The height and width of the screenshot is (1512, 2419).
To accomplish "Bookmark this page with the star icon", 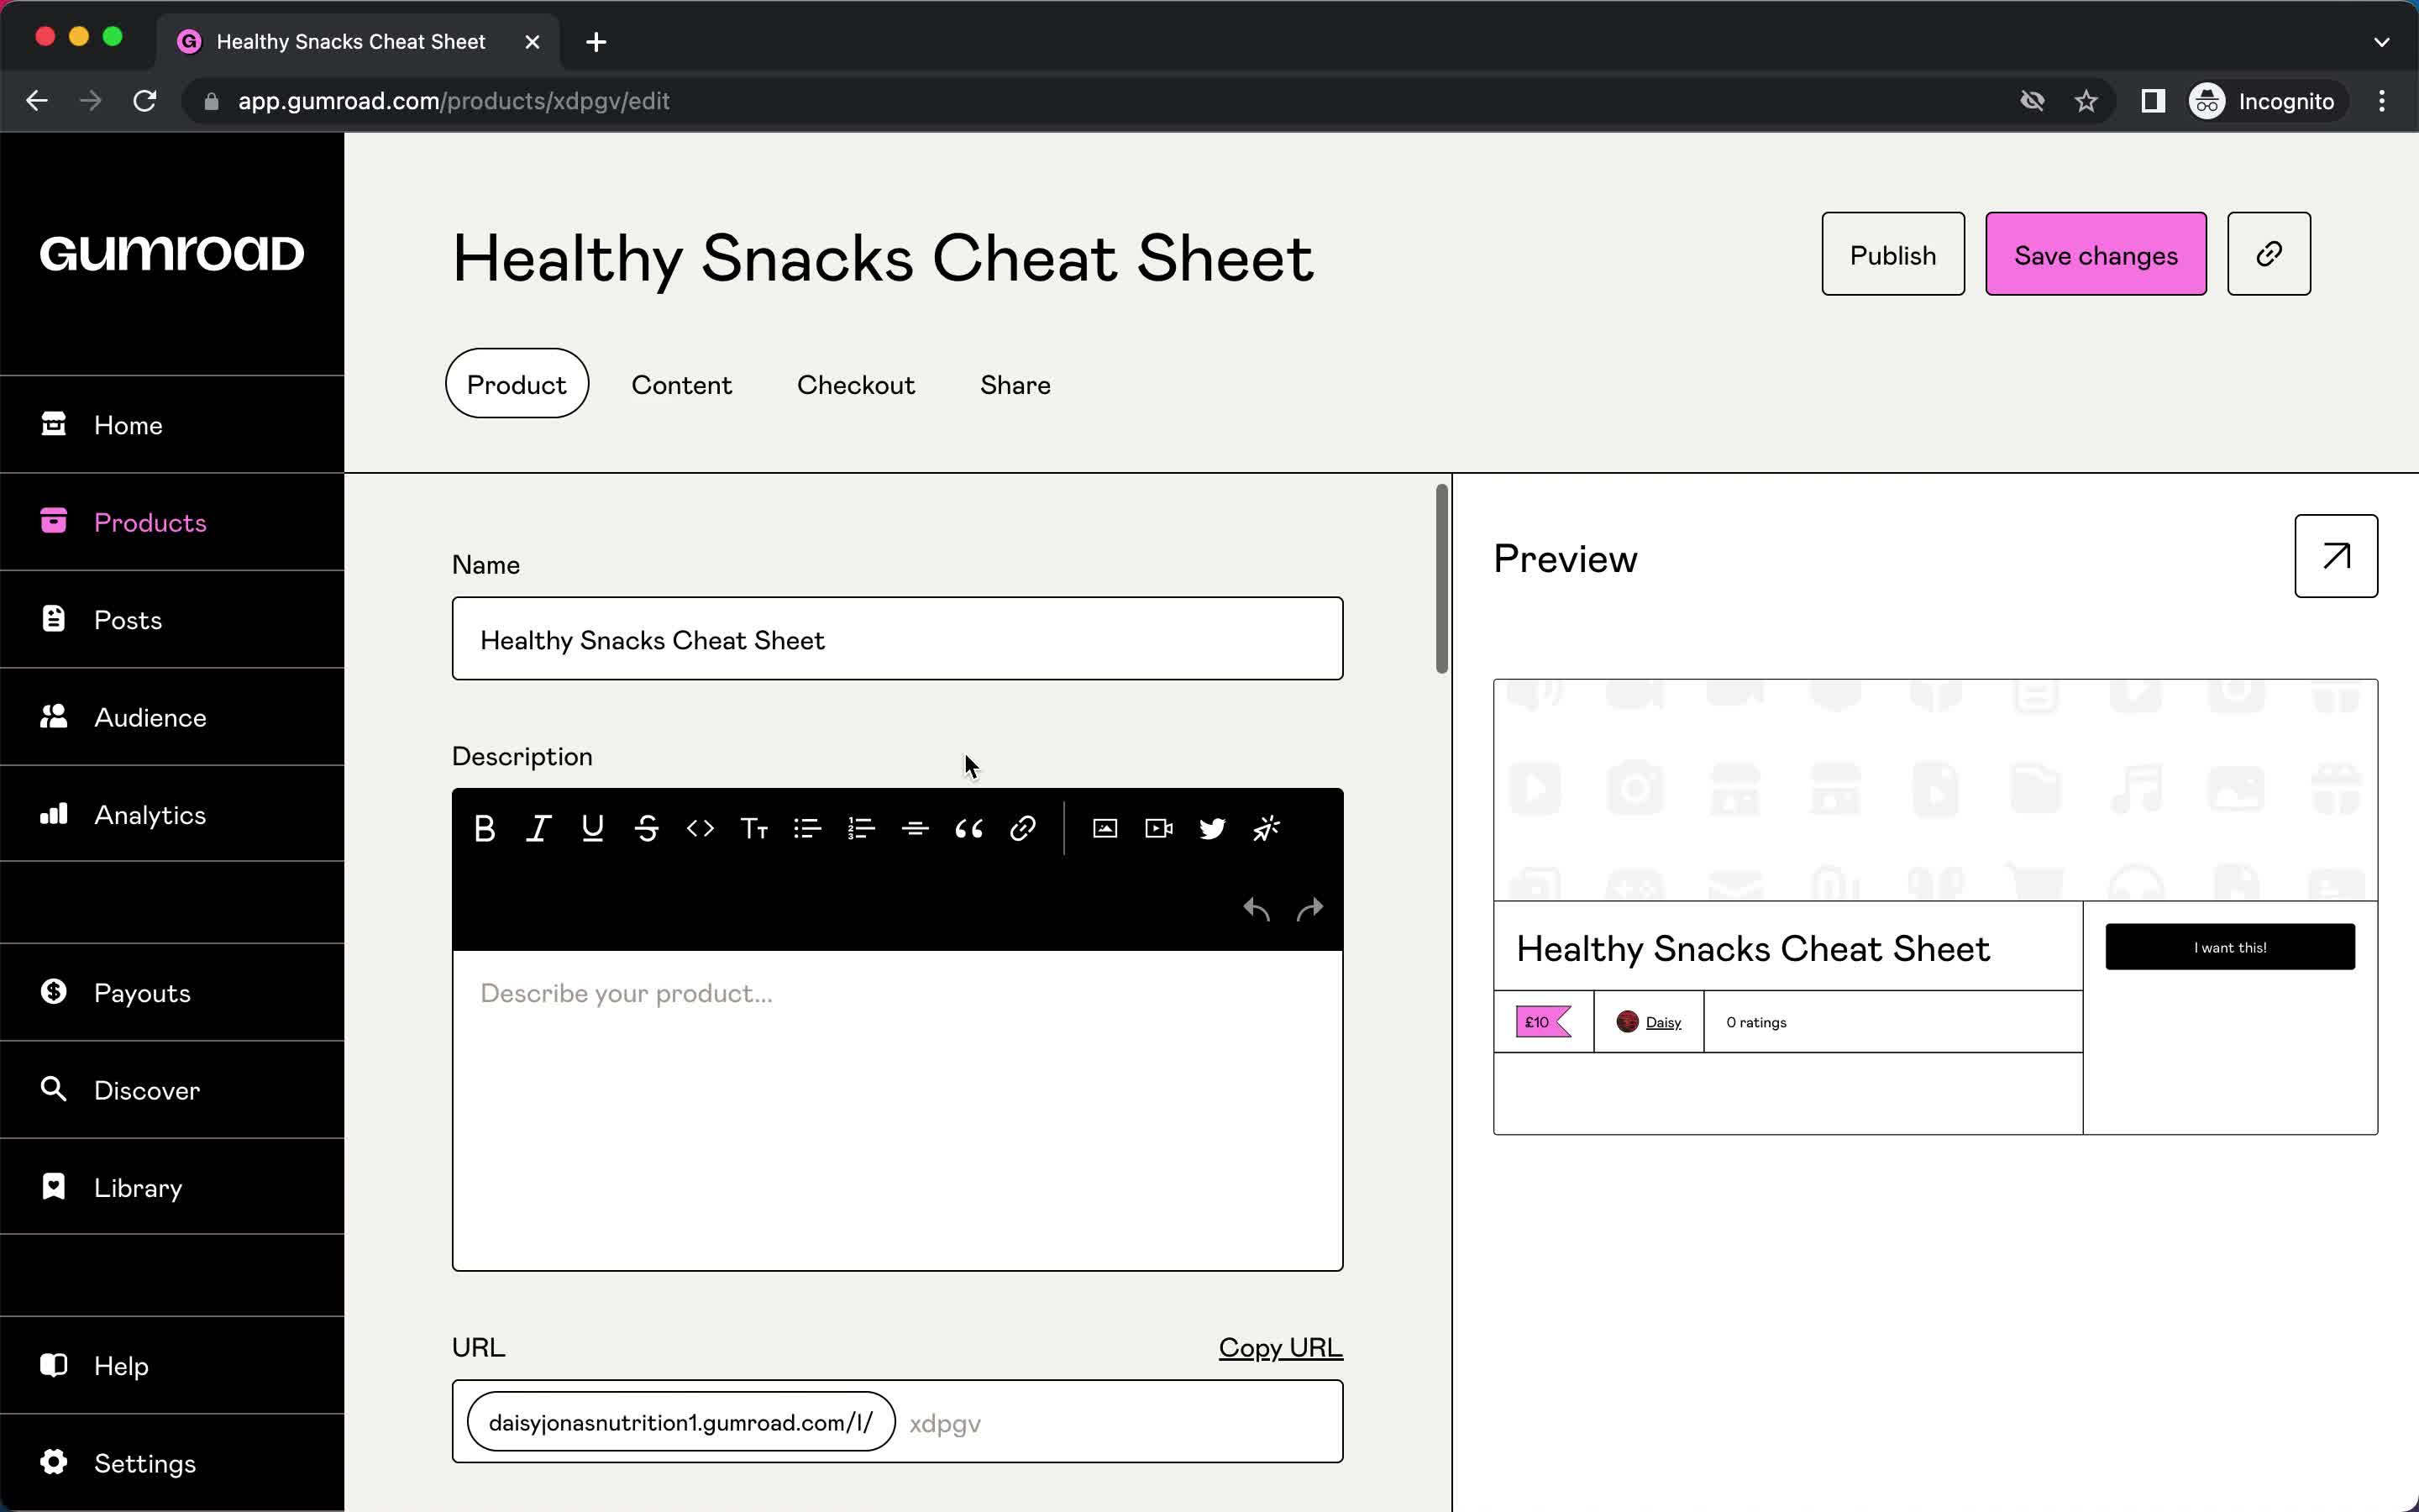I will (x=2086, y=101).
